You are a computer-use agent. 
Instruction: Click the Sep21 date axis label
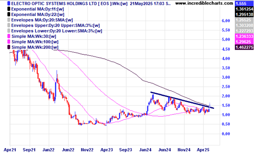tap(29, 150)
